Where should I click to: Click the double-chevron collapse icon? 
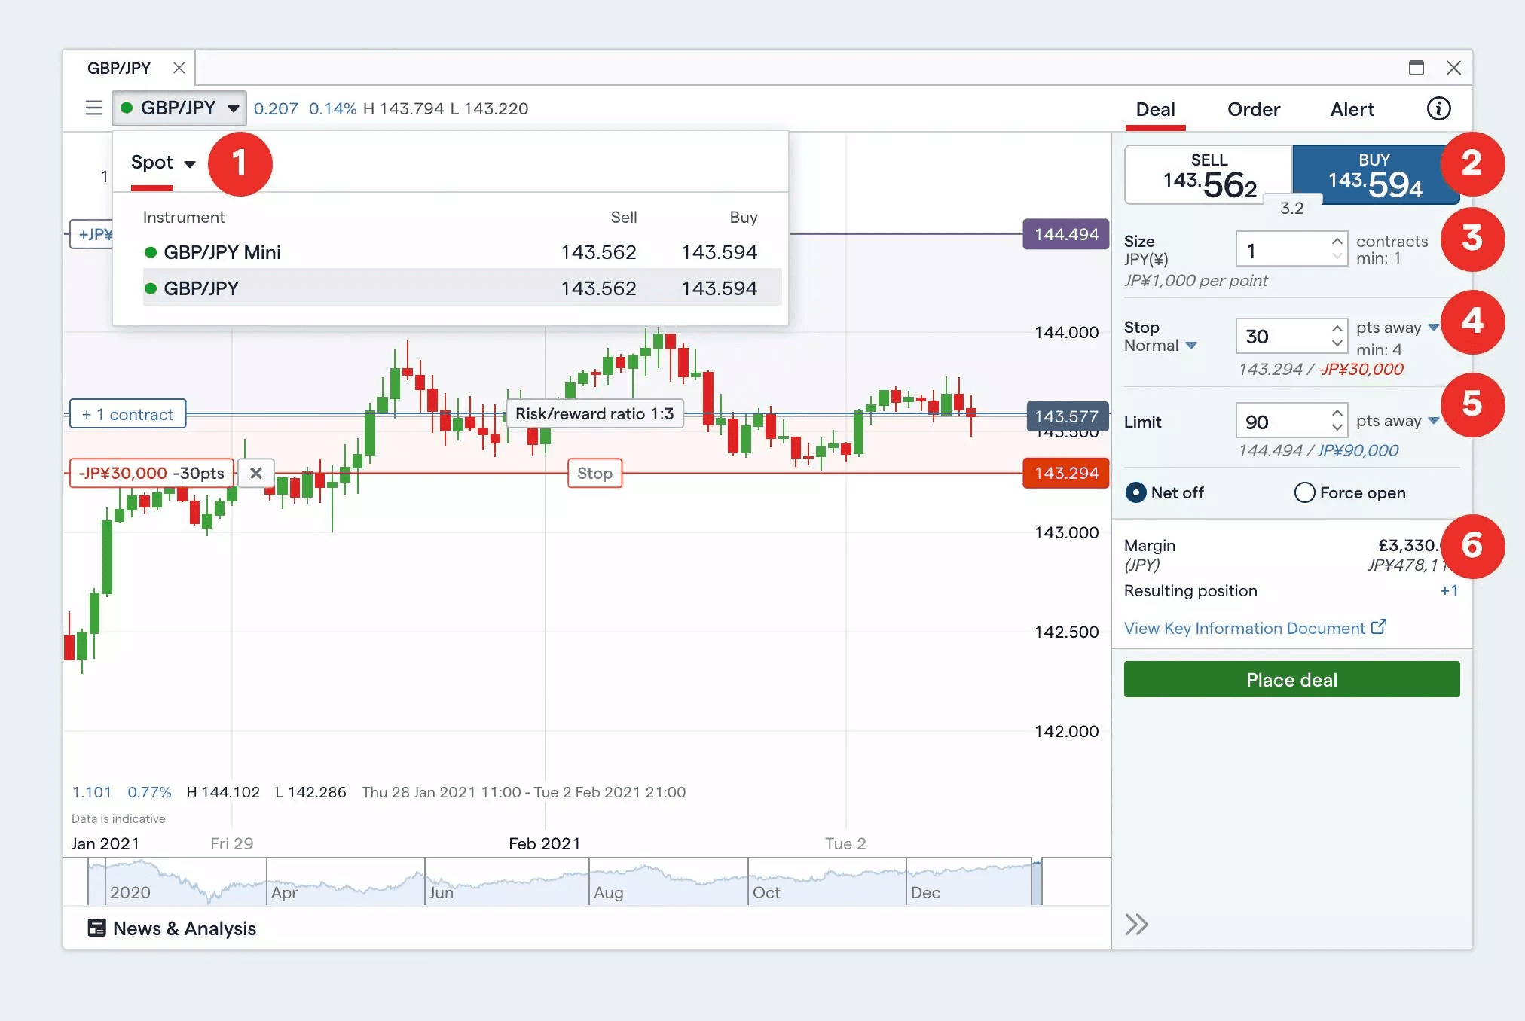click(1137, 924)
